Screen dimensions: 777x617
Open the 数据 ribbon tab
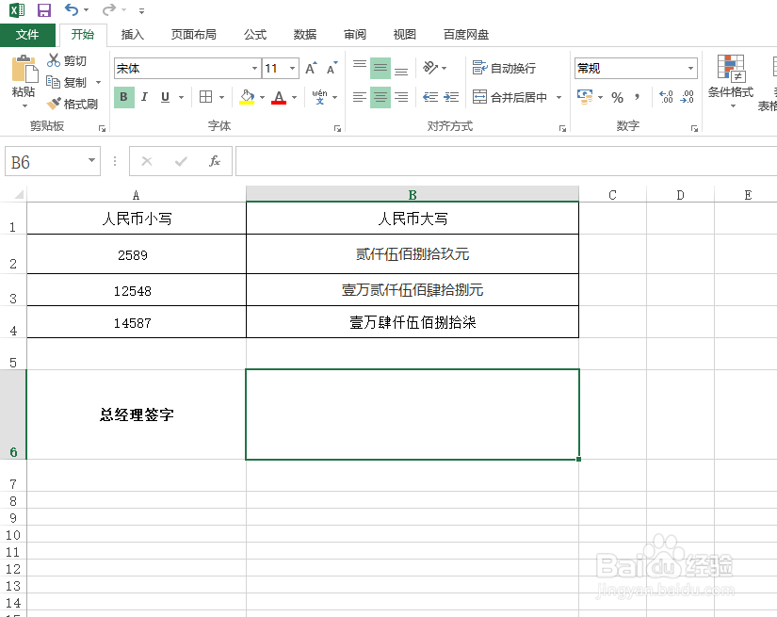click(x=304, y=34)
